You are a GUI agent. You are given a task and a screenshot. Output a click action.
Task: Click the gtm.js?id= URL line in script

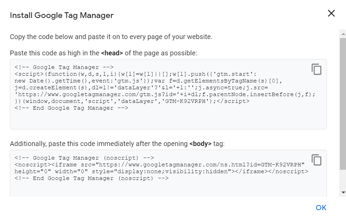(165, 94)
